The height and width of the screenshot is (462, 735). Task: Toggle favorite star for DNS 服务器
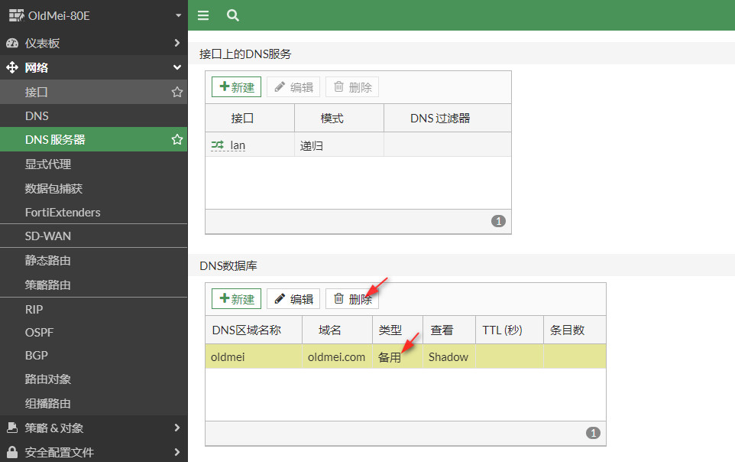tap(177, 140)
